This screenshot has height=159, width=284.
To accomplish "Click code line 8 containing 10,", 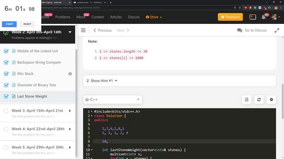I will (x=185, y=141).
